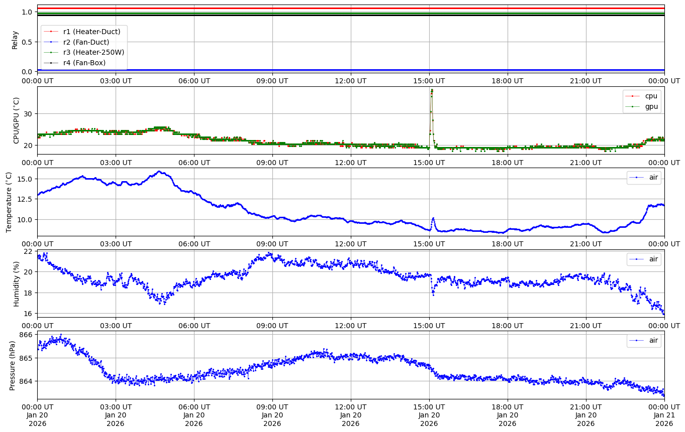Click the CPU/GPU (°C) axis label
This screenshot has height=432, width=685.
coord(15,120)
